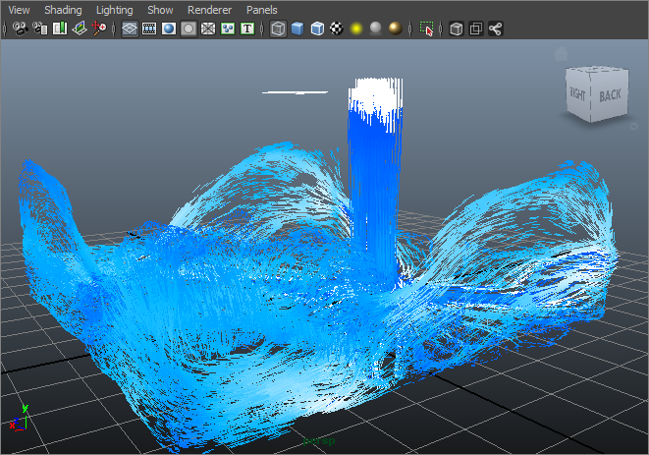Image resolution: width=649 pixels, height=455 pixels.
Task: Switch to Wireframe display mode
Action: [x=278, y=28]
